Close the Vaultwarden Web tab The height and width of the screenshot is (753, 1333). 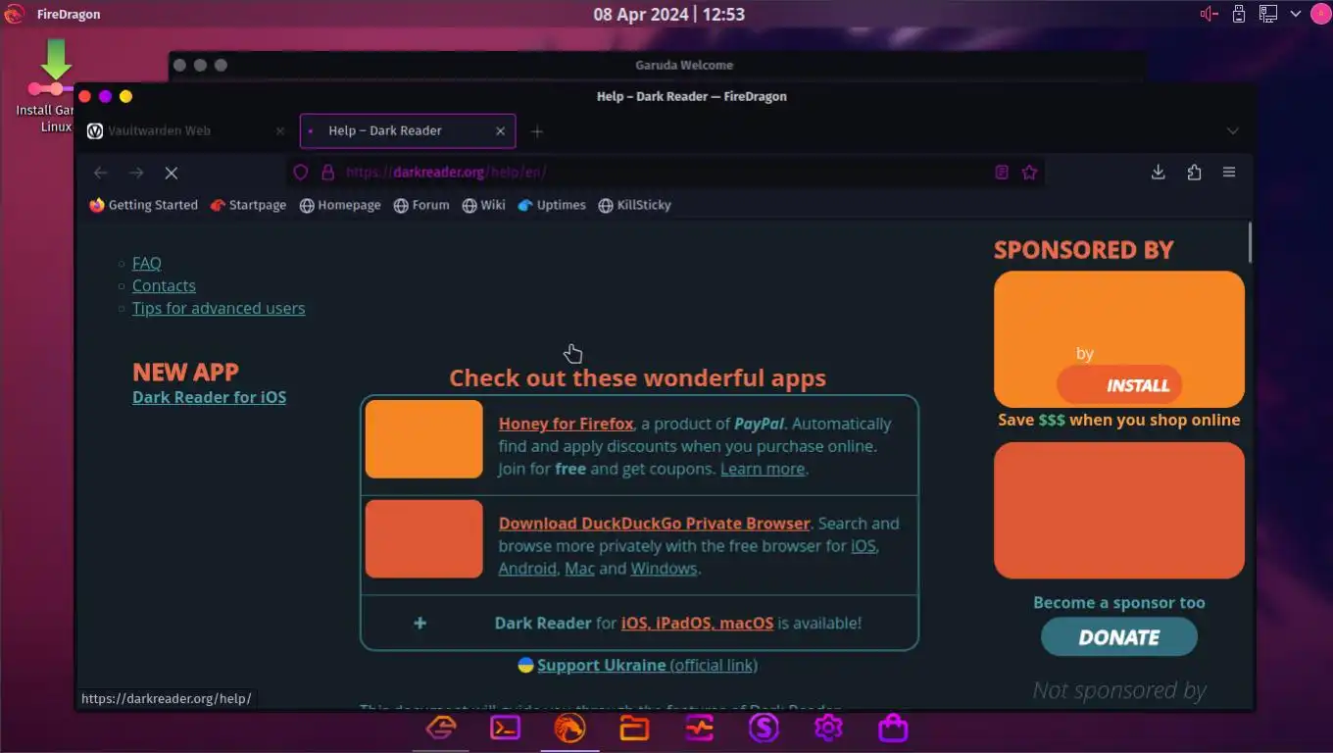[x=280, y=130]
